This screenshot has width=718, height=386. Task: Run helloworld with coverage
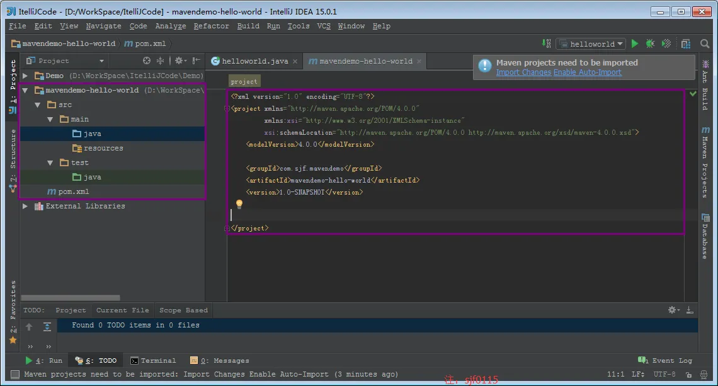(x=666, y=43)
